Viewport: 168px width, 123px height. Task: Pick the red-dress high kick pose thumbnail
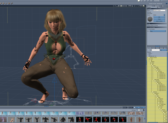point(88,119)
